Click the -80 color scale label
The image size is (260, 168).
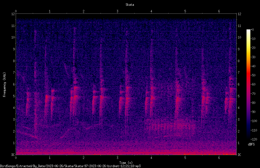coord(253,103)
